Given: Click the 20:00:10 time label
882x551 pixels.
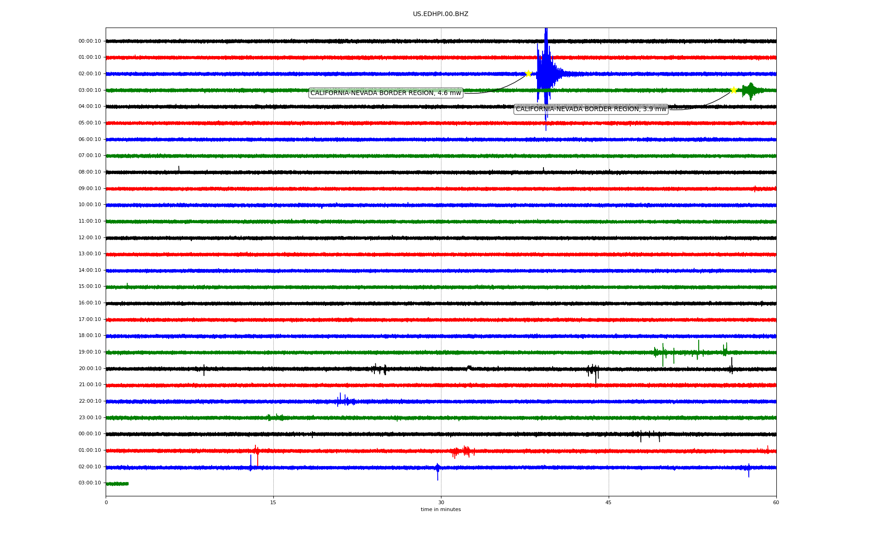Looking at the screenshot, I should [90, 369].
